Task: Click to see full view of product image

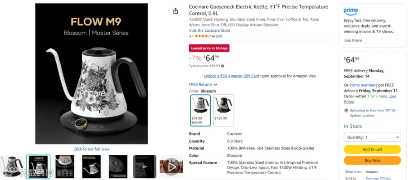Action: [91, 149]
